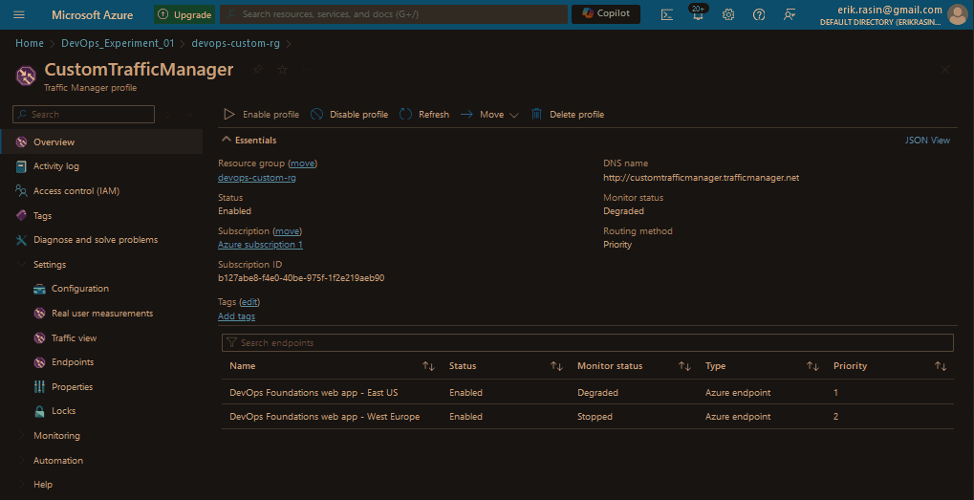Add CustomTrafficManager to favorites star
The height and width of the screenshot is (500, 974).
coord(283,70)
